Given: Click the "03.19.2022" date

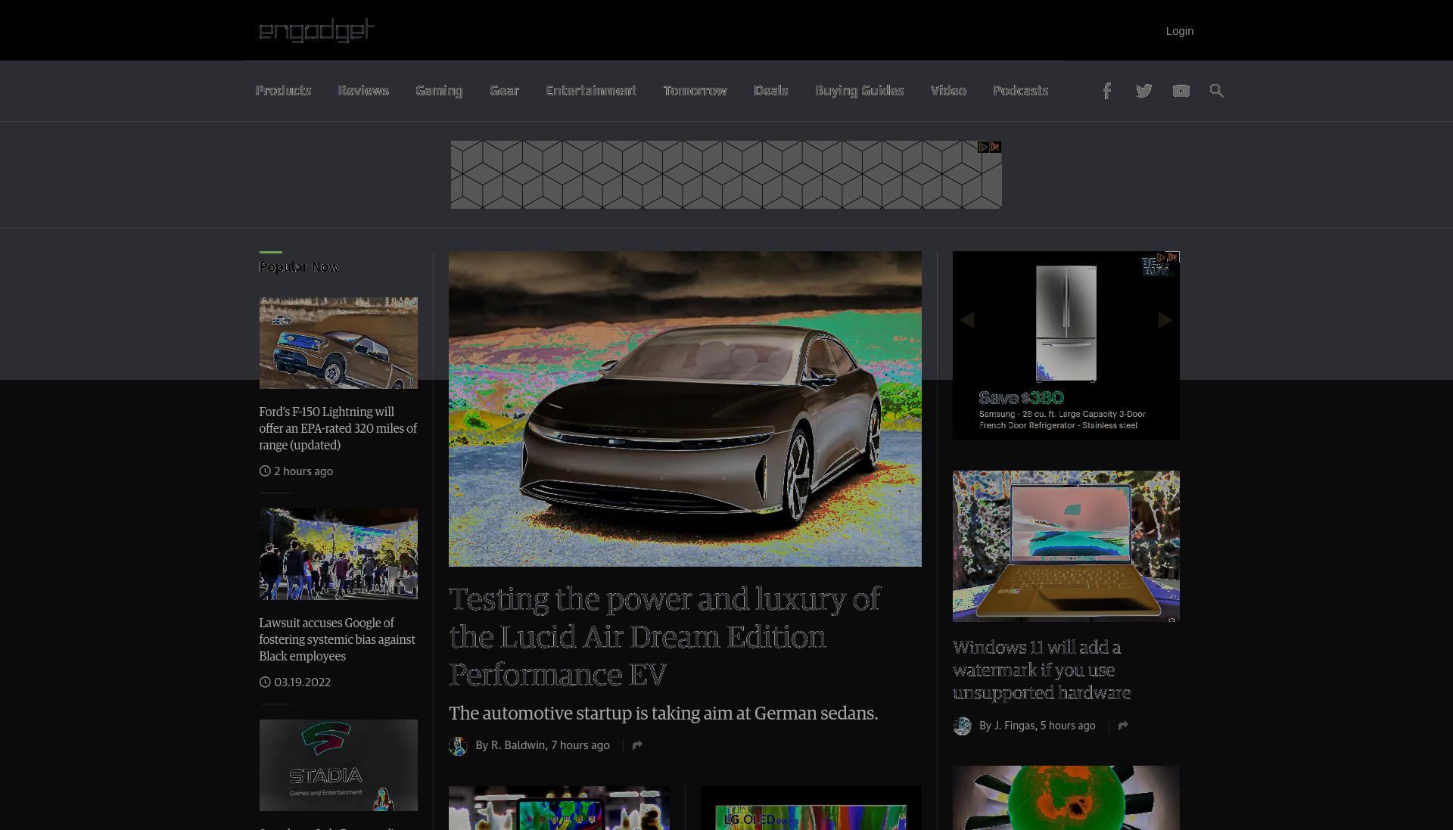Looking at the screenshot, I should click(x=302, y=682).
